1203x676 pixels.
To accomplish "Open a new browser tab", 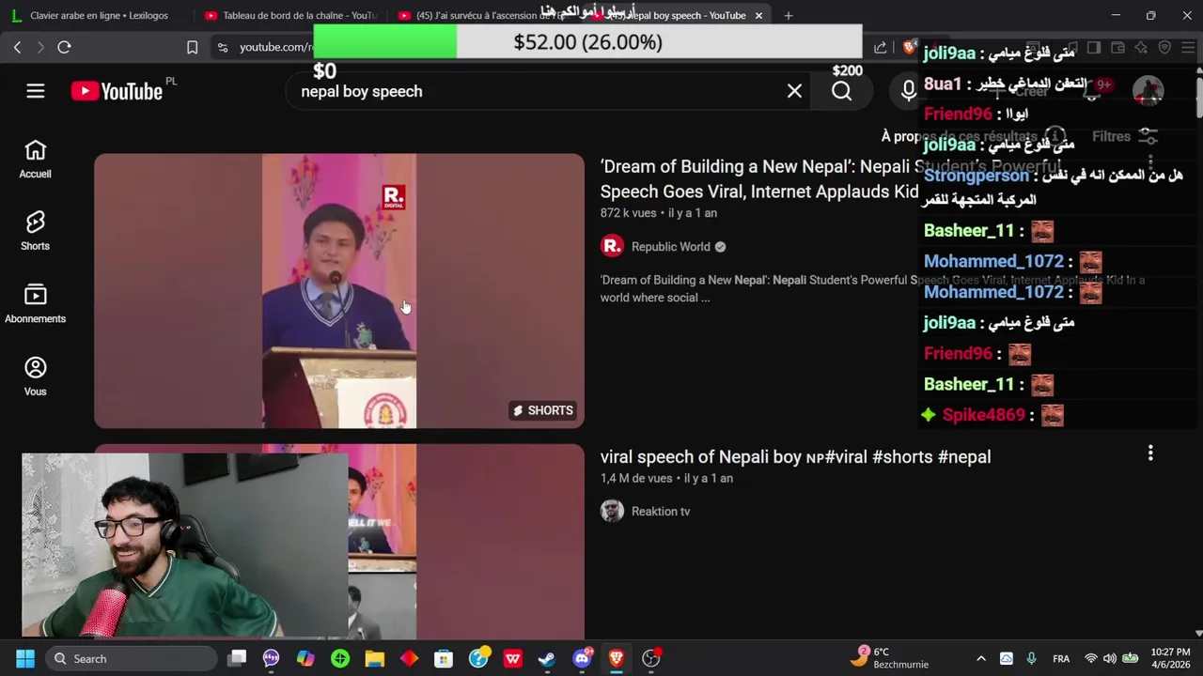I will (788, 15).
